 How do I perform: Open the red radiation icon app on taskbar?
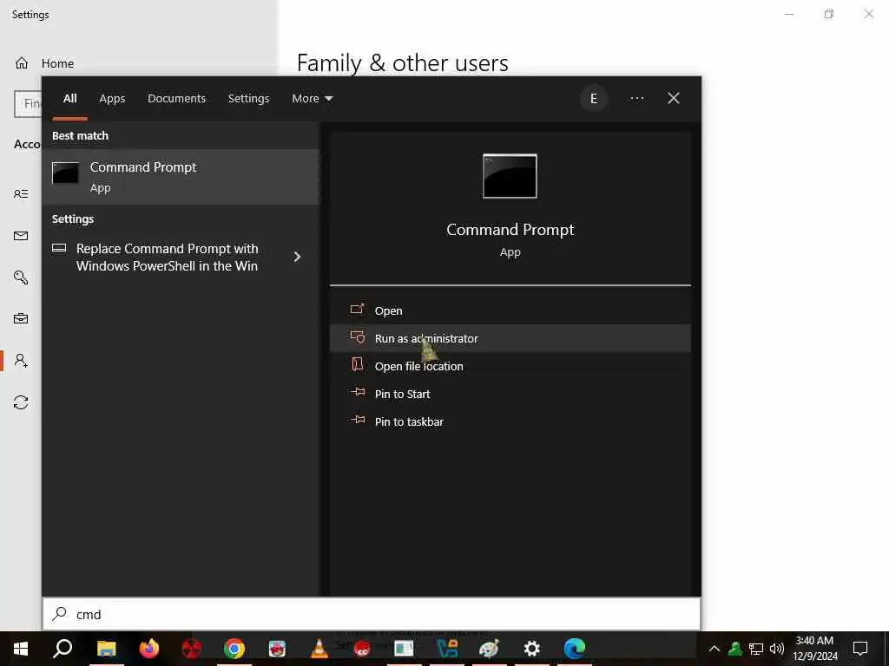point(192,649)
